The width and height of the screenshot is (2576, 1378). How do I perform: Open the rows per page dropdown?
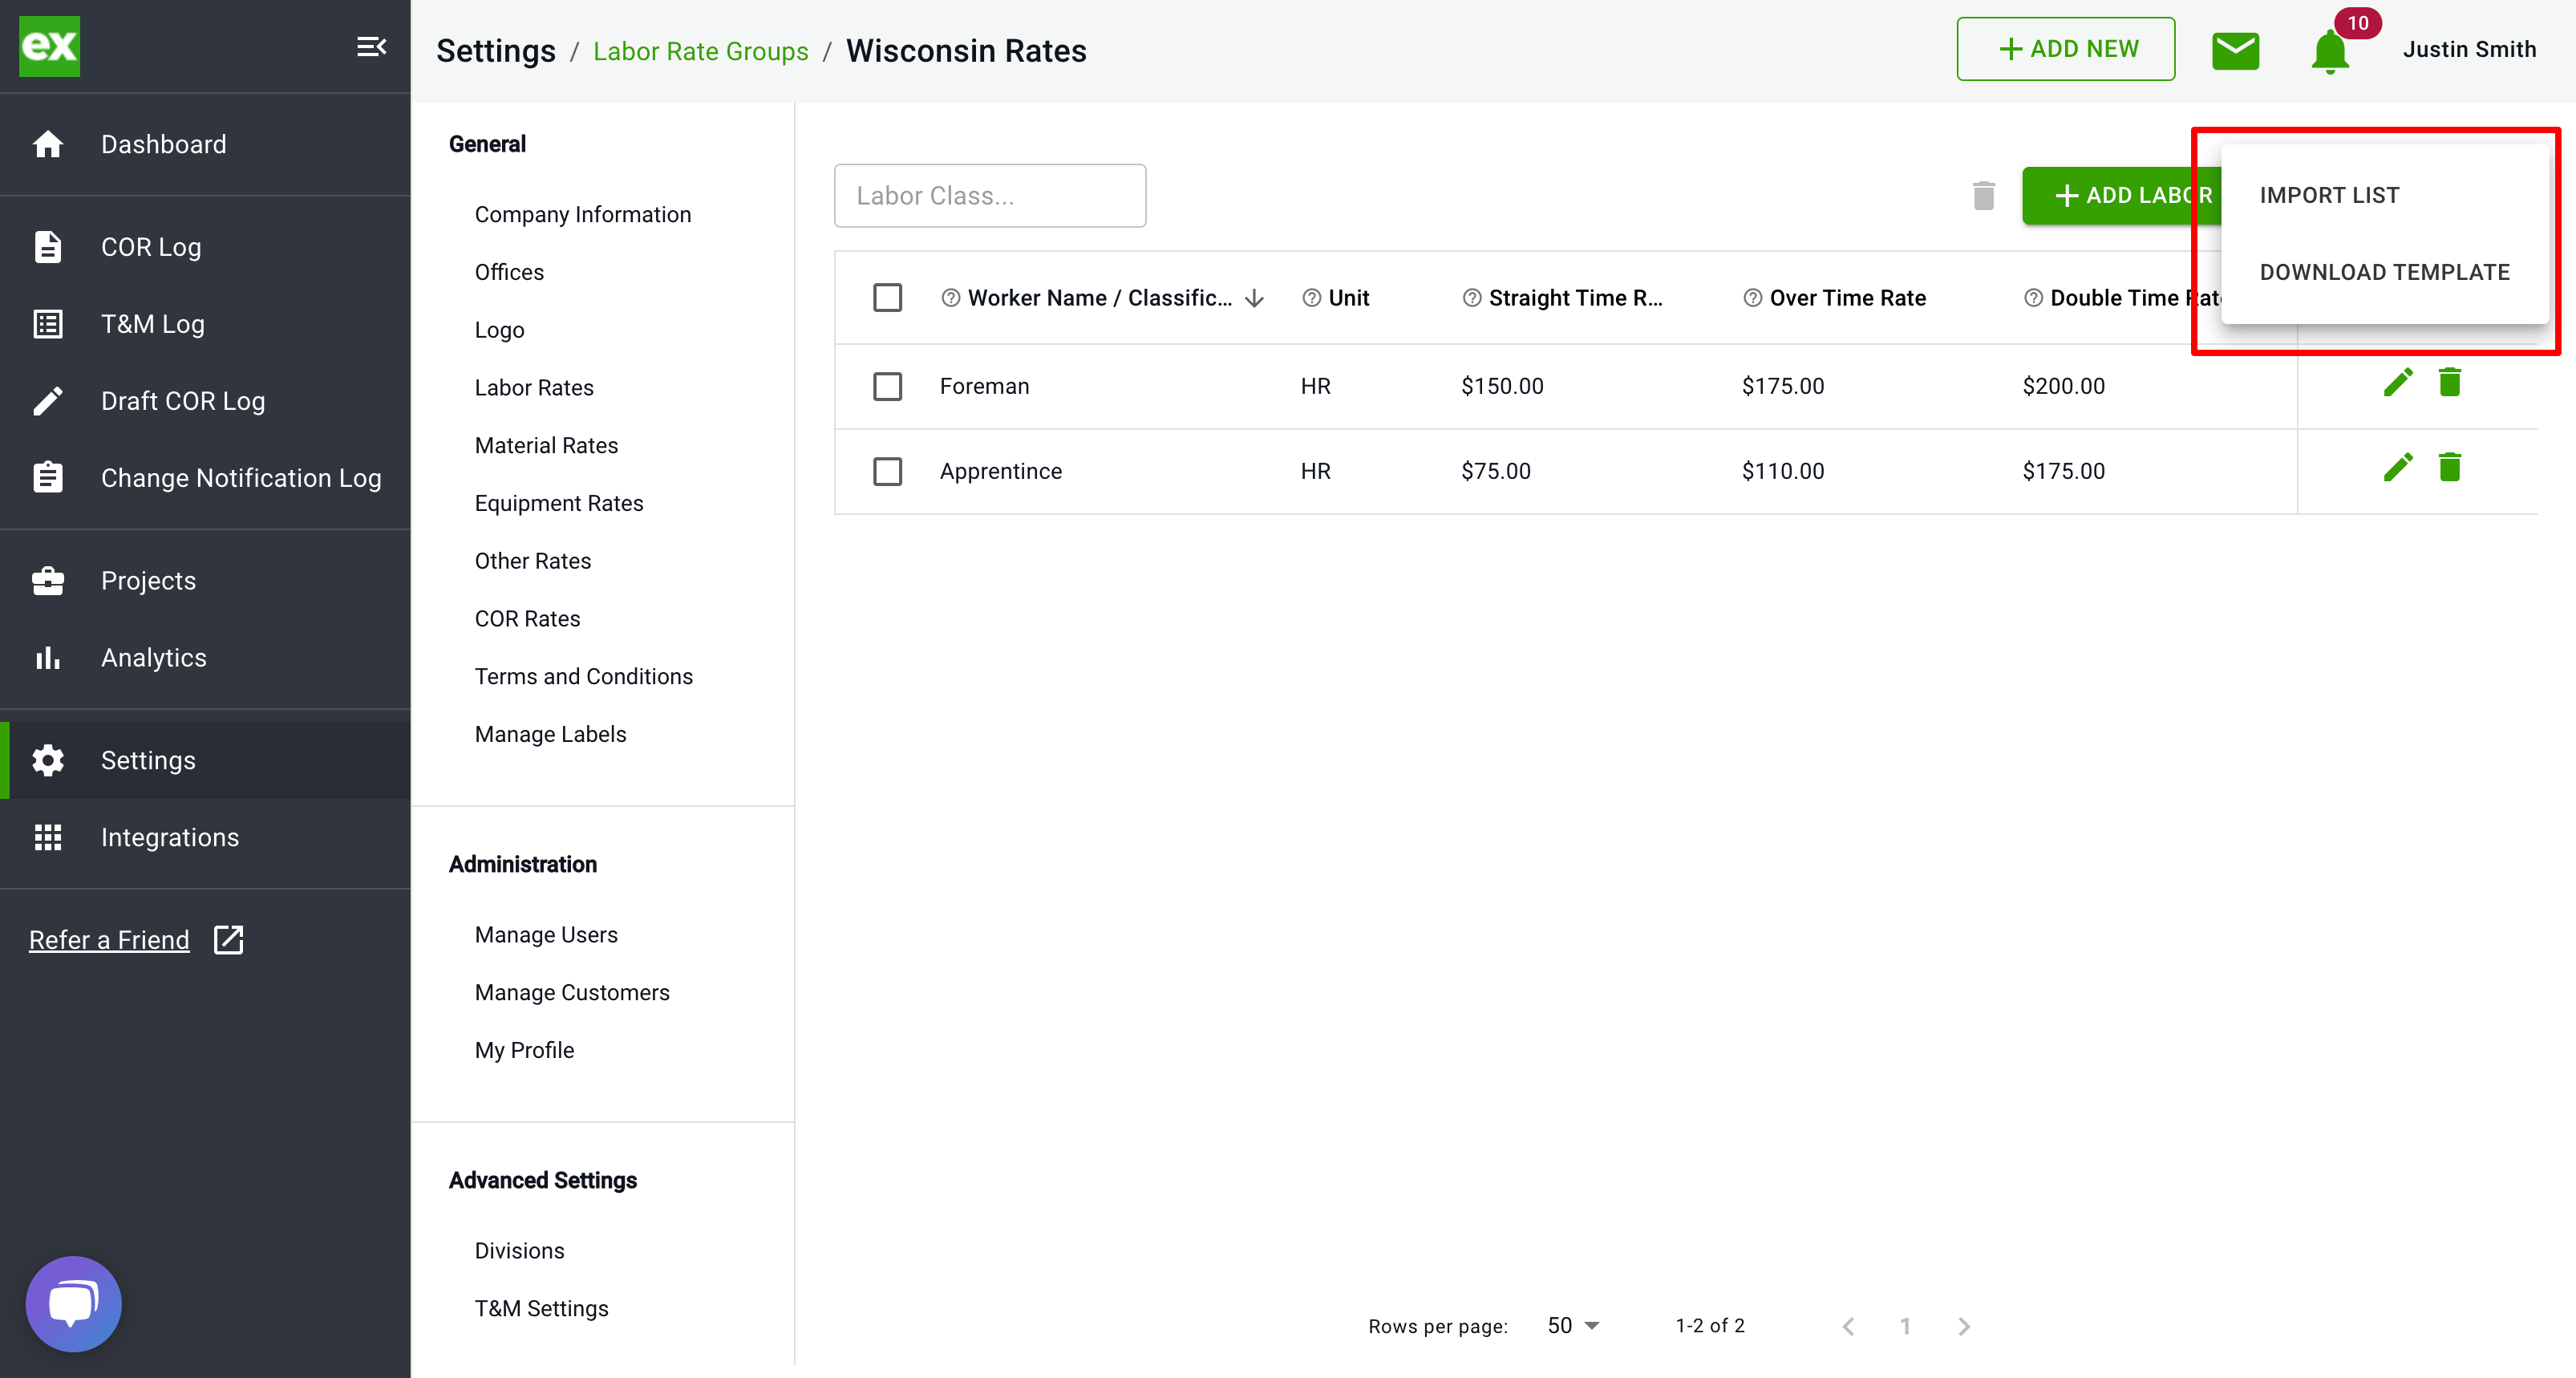(x=1574, y=1325)
